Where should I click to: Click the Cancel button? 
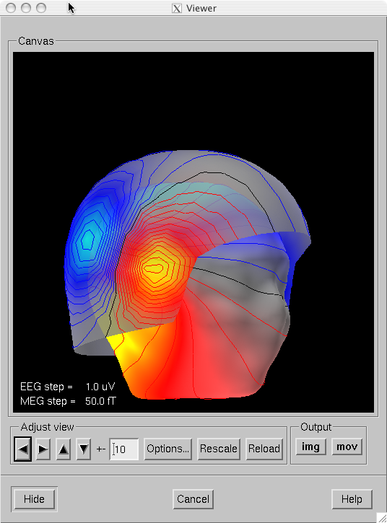[193, 499]
